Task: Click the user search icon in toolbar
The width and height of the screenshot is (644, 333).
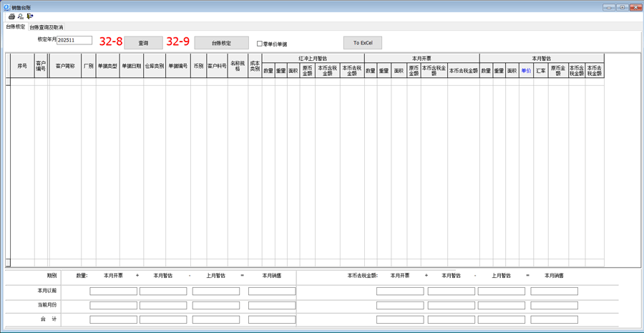Action: 21,16
